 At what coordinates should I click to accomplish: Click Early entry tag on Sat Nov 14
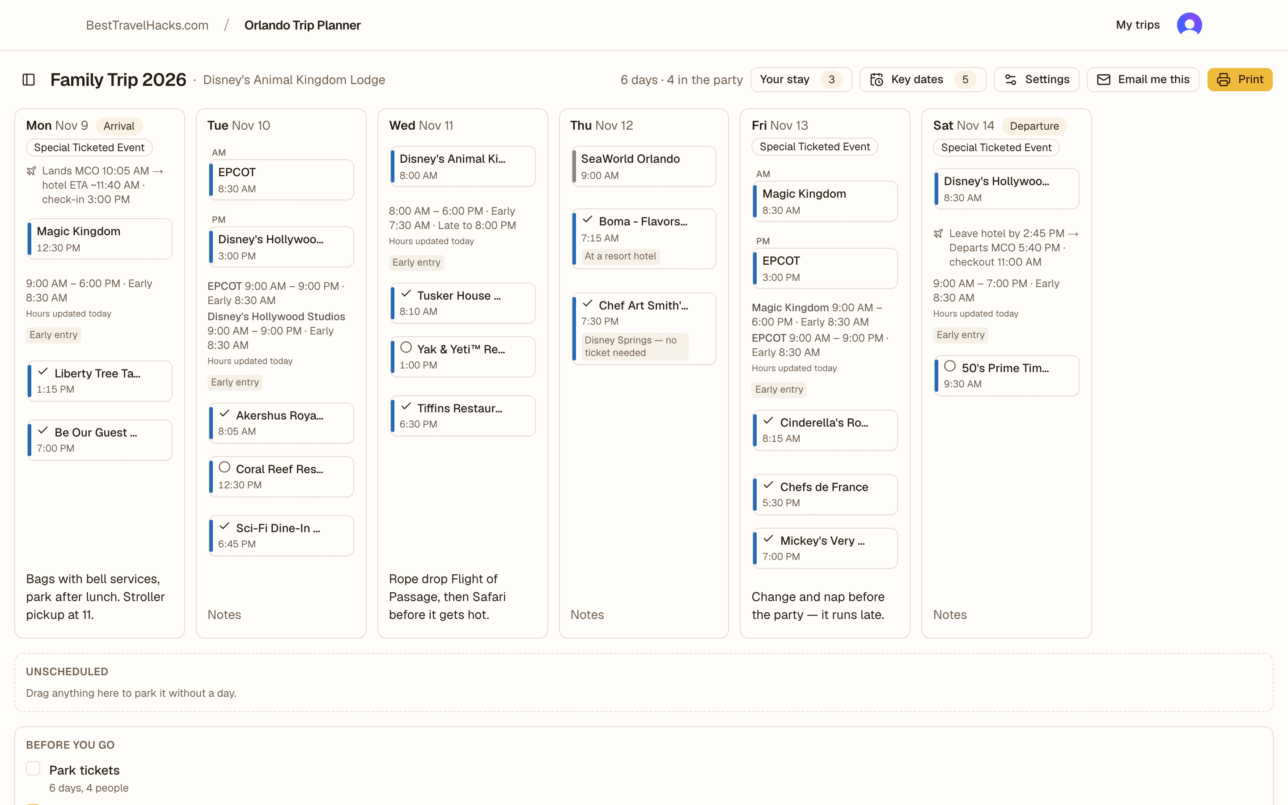point(960,335)
